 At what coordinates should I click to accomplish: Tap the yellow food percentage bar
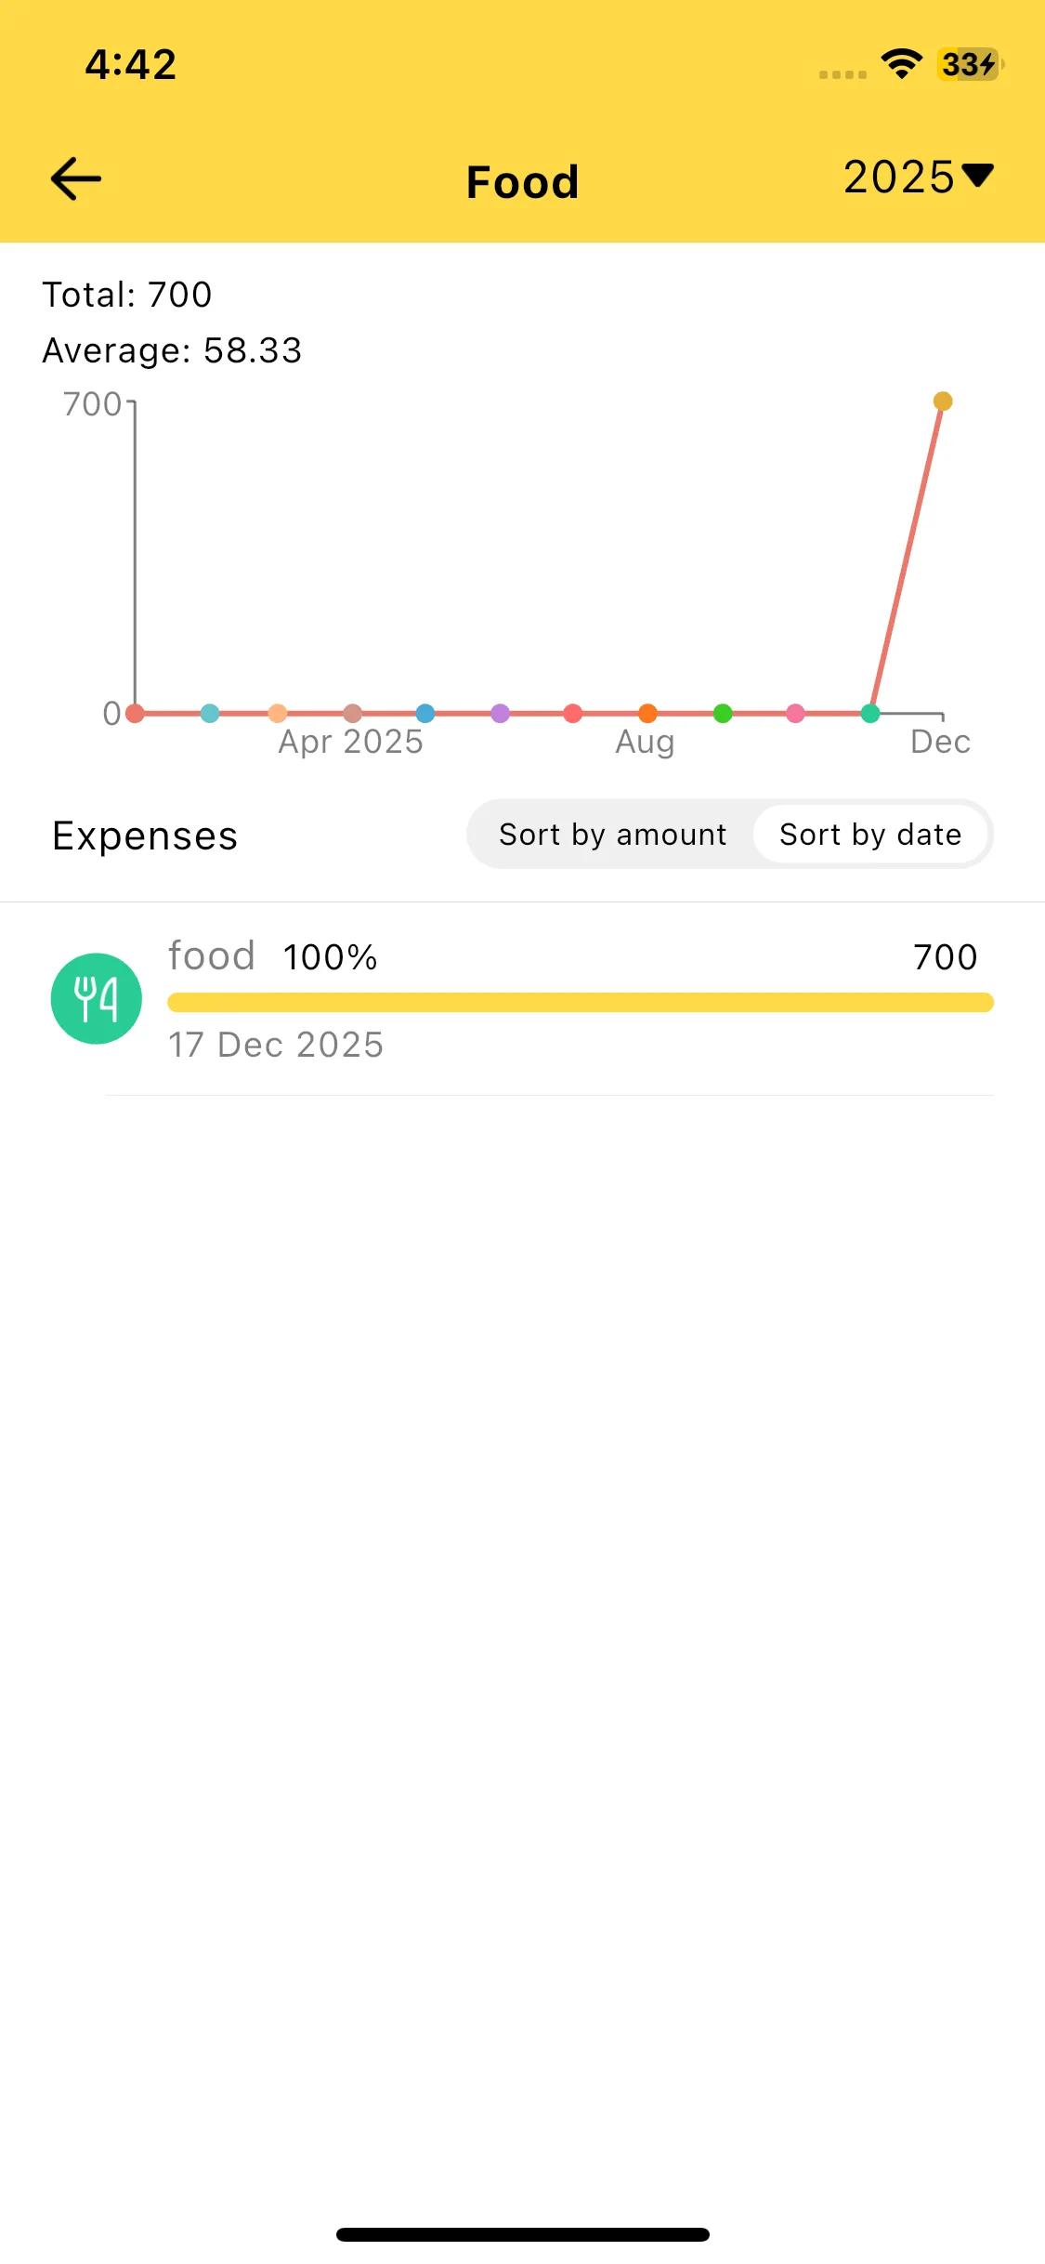[581, 1003]
